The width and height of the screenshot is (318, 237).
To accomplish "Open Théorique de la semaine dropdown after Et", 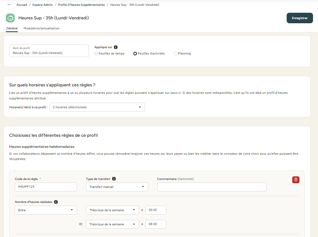I will click(x=113, y=224).
